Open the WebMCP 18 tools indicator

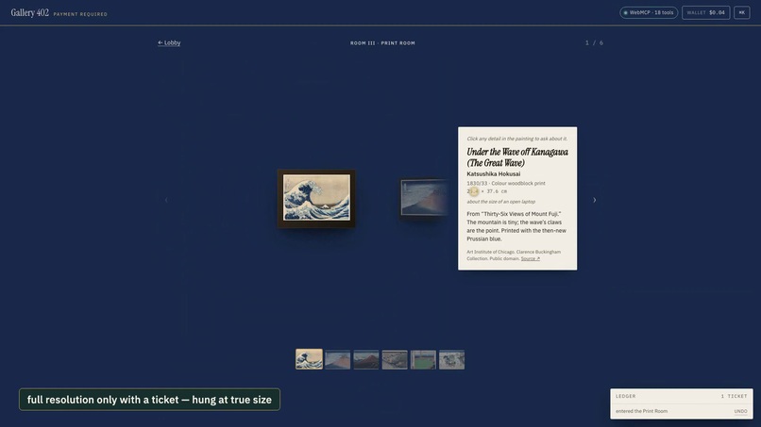click(x=649, y=12)
